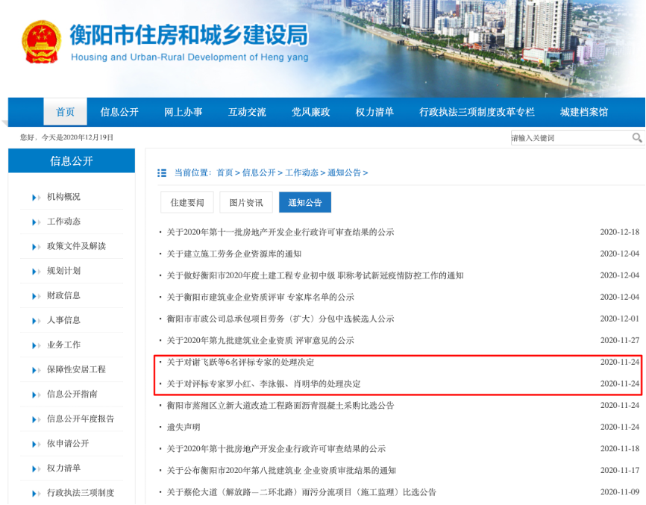Open the 首页 navigation tab
646x505 pixels.
pos(65,112)
